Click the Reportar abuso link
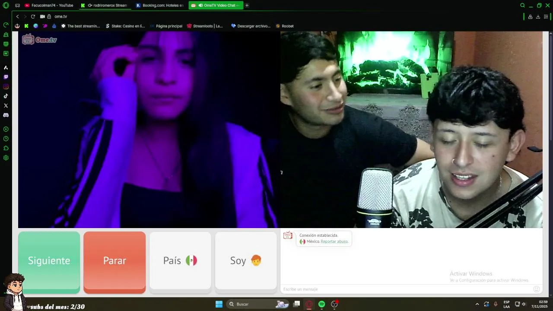 click(334, 241)
